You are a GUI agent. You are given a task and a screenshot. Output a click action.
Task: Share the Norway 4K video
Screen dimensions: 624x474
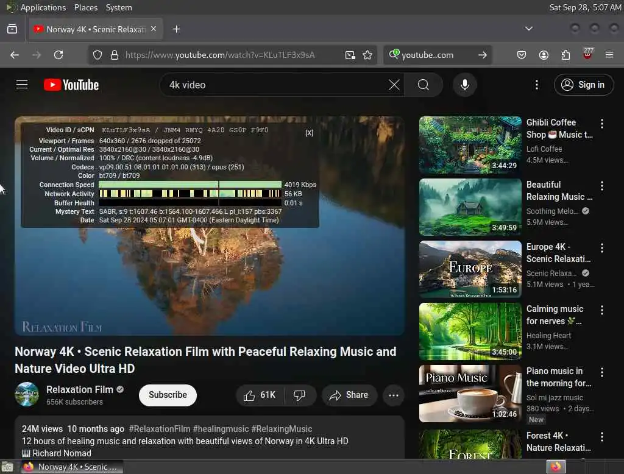349,395
